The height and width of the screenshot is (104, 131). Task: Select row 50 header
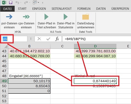tap(4, 86)
